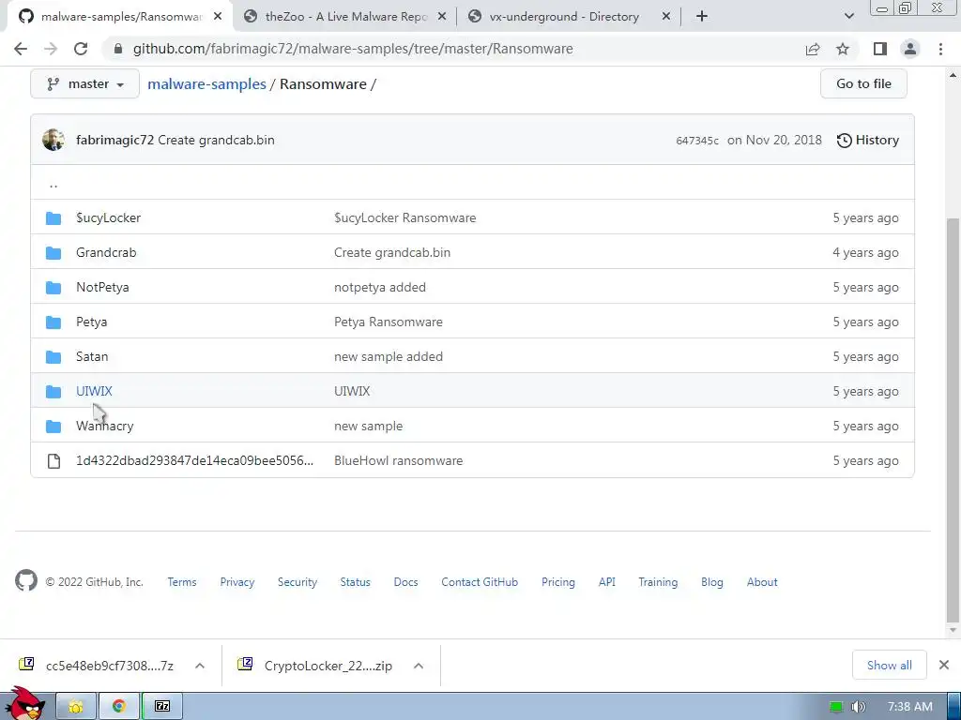The image size is (961, 720).
Task: Click the Go to file button
Action: 863,83
